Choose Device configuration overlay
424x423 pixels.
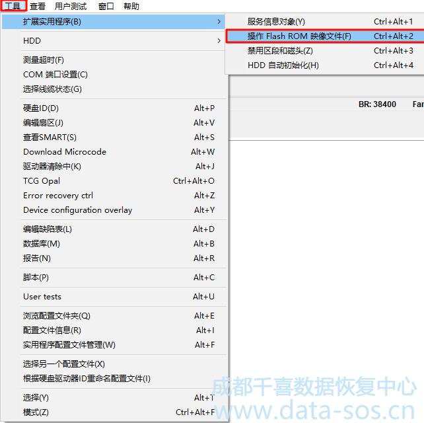point(77,210)
